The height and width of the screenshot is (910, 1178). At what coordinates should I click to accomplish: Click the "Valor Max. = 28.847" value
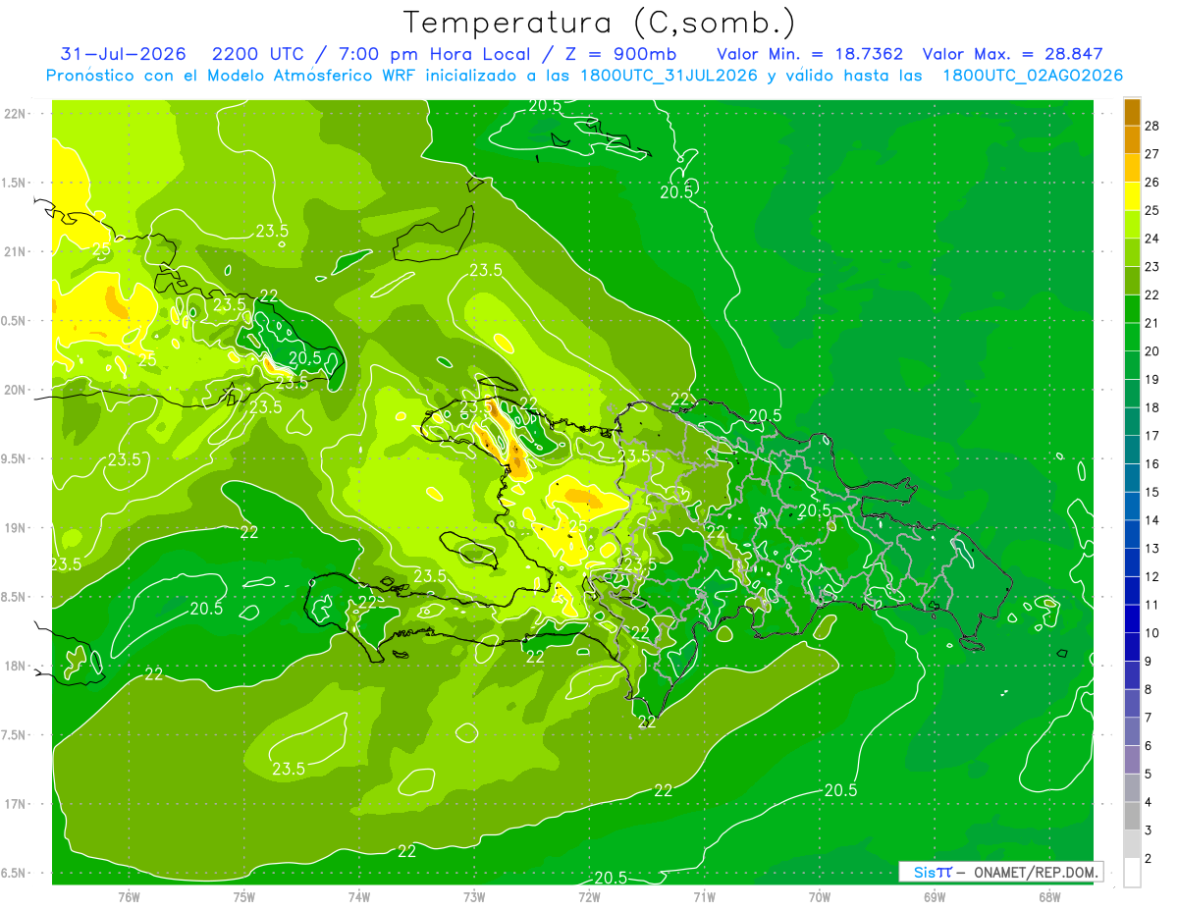(1013, 54)
